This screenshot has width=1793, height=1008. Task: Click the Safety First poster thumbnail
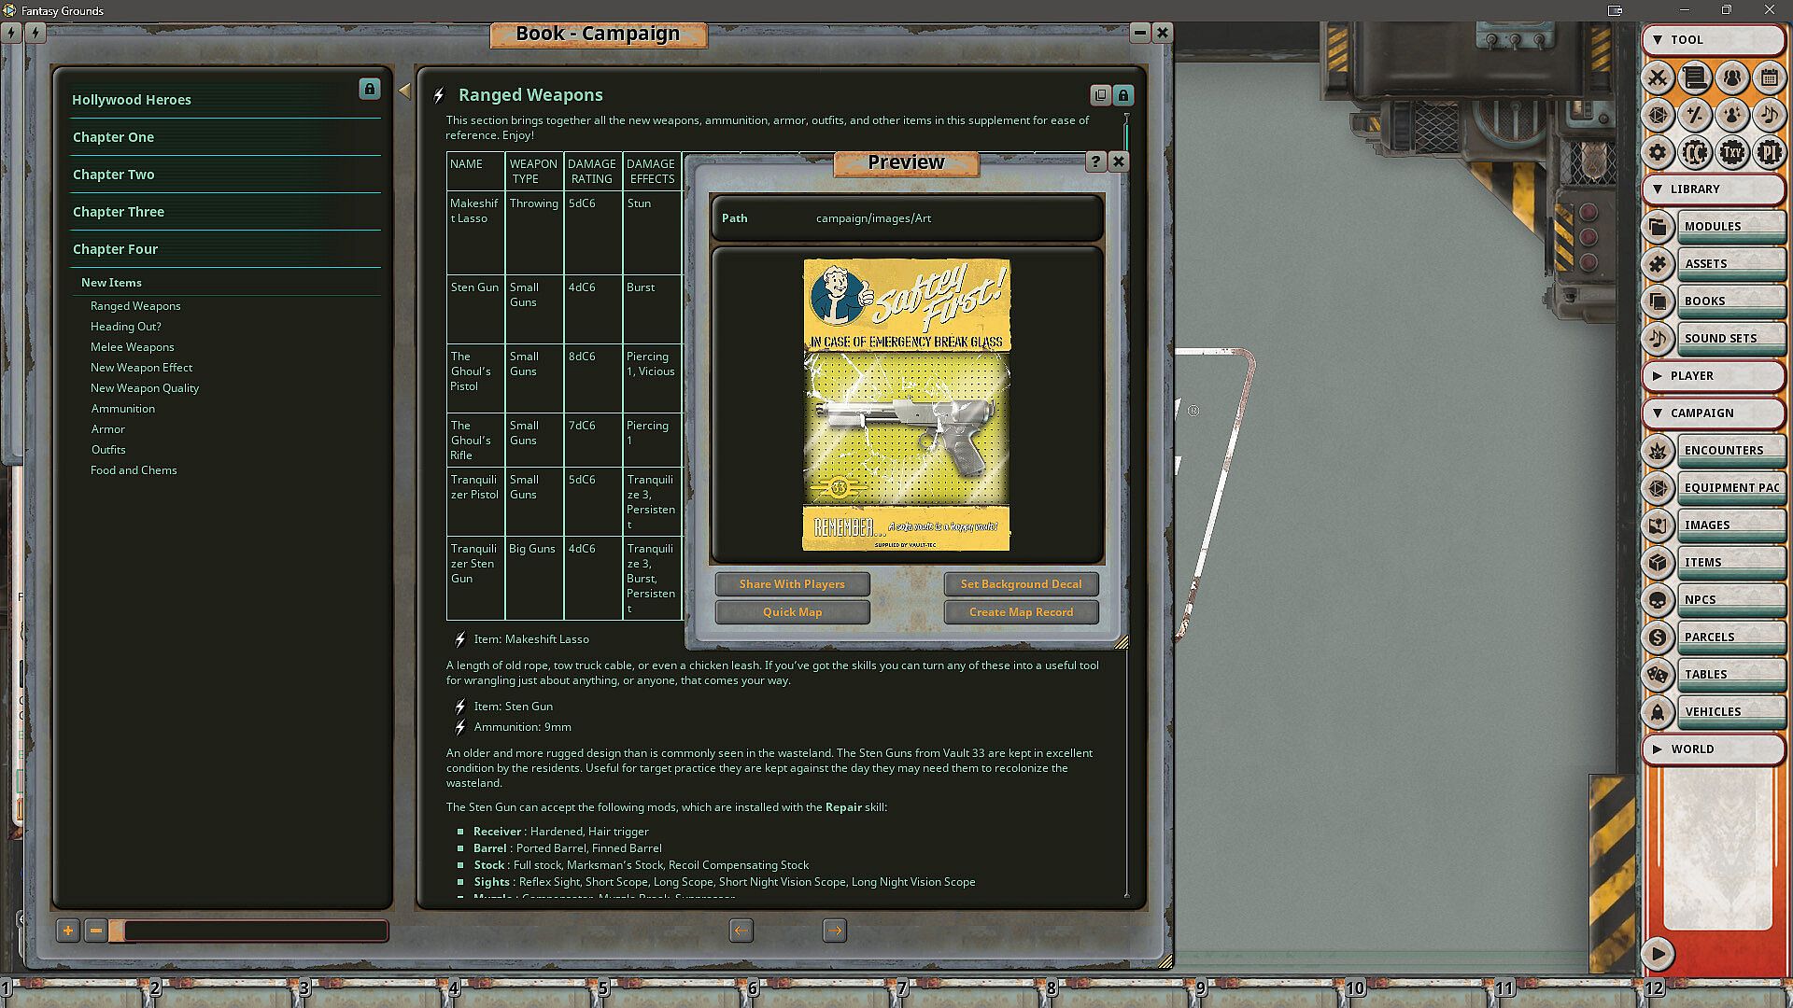906,405
